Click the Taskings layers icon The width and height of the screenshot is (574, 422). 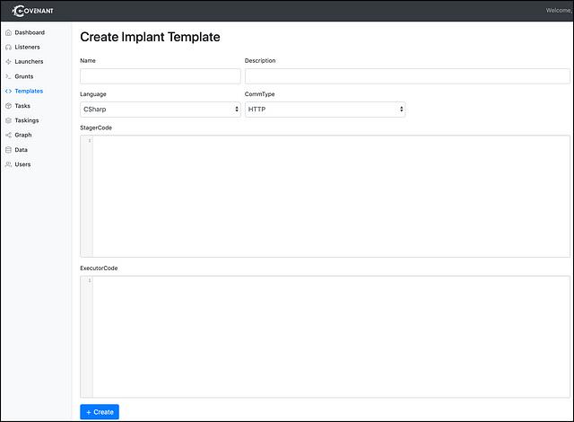[x=8, y=120]
